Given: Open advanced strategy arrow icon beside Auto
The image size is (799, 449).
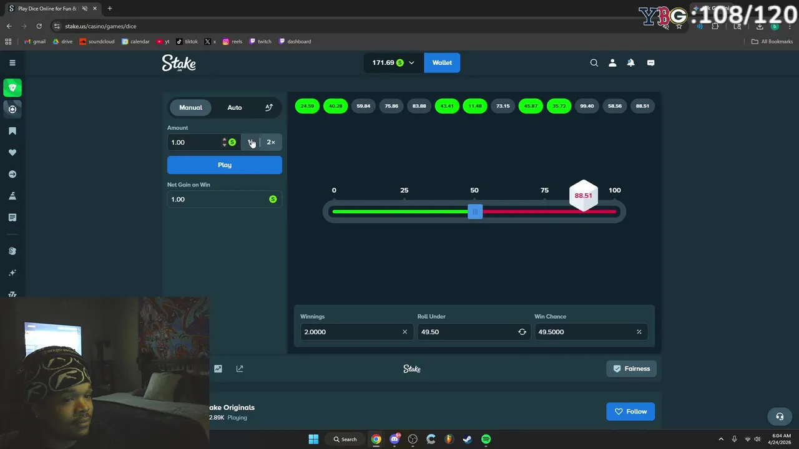Looking at the screenshot, I should point(269,107).
